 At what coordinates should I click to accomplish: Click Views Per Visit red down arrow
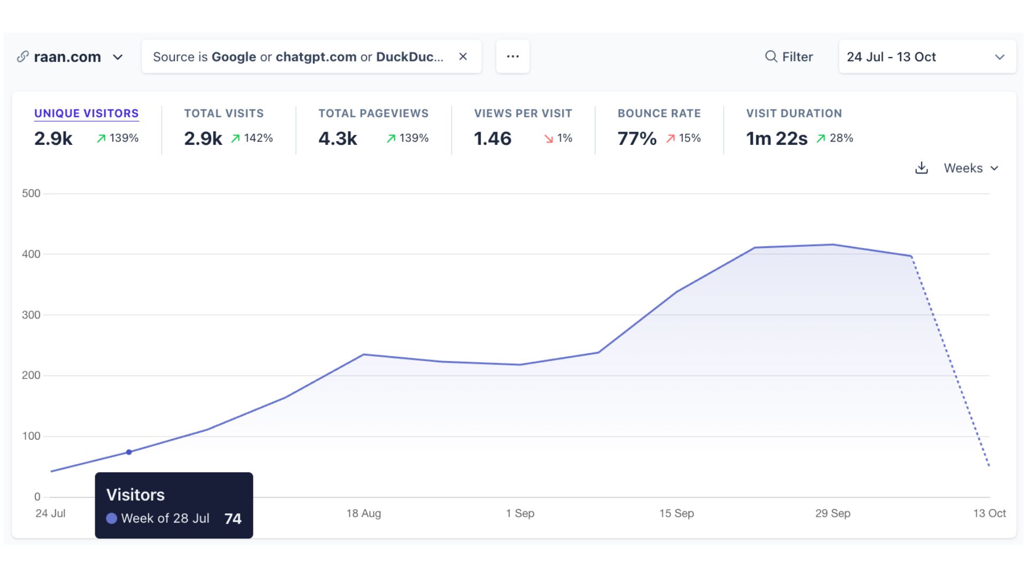coord(548,139)
